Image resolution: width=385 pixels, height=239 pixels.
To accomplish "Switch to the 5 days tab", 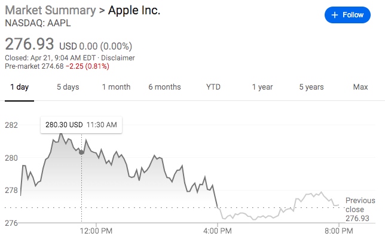I will (x=68, y=87).
